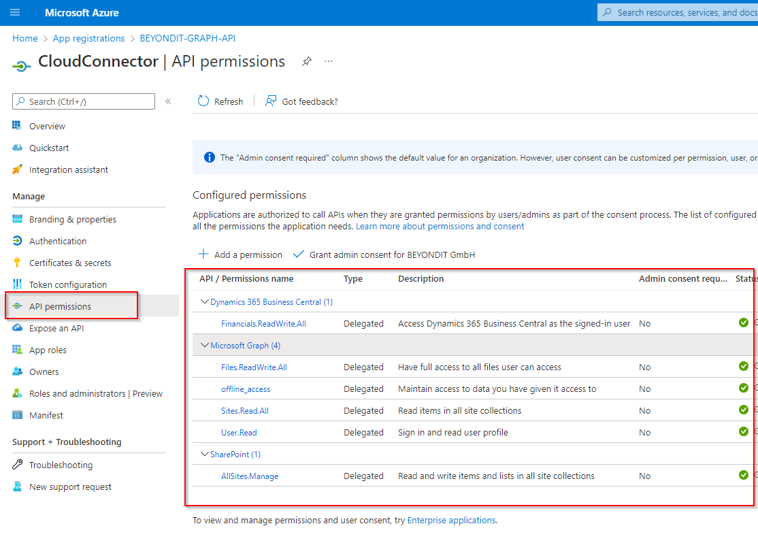This screenshot has height=543, width=758.
Task: Click the Manifest icon
Action: pos(17,415)
